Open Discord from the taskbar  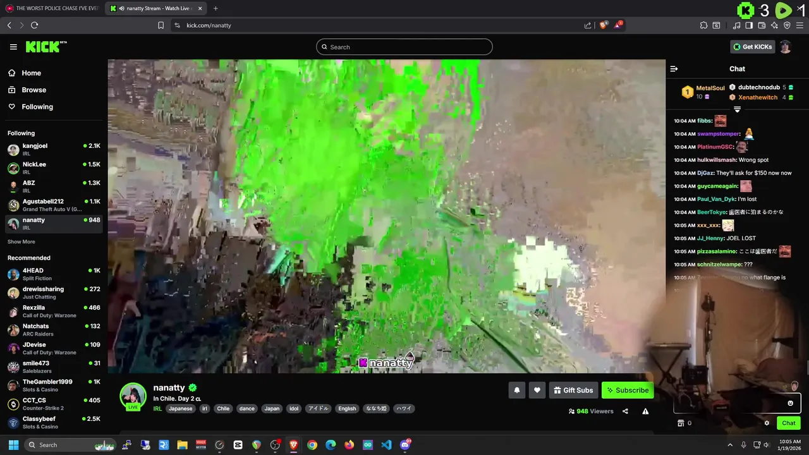coord(405,445)
